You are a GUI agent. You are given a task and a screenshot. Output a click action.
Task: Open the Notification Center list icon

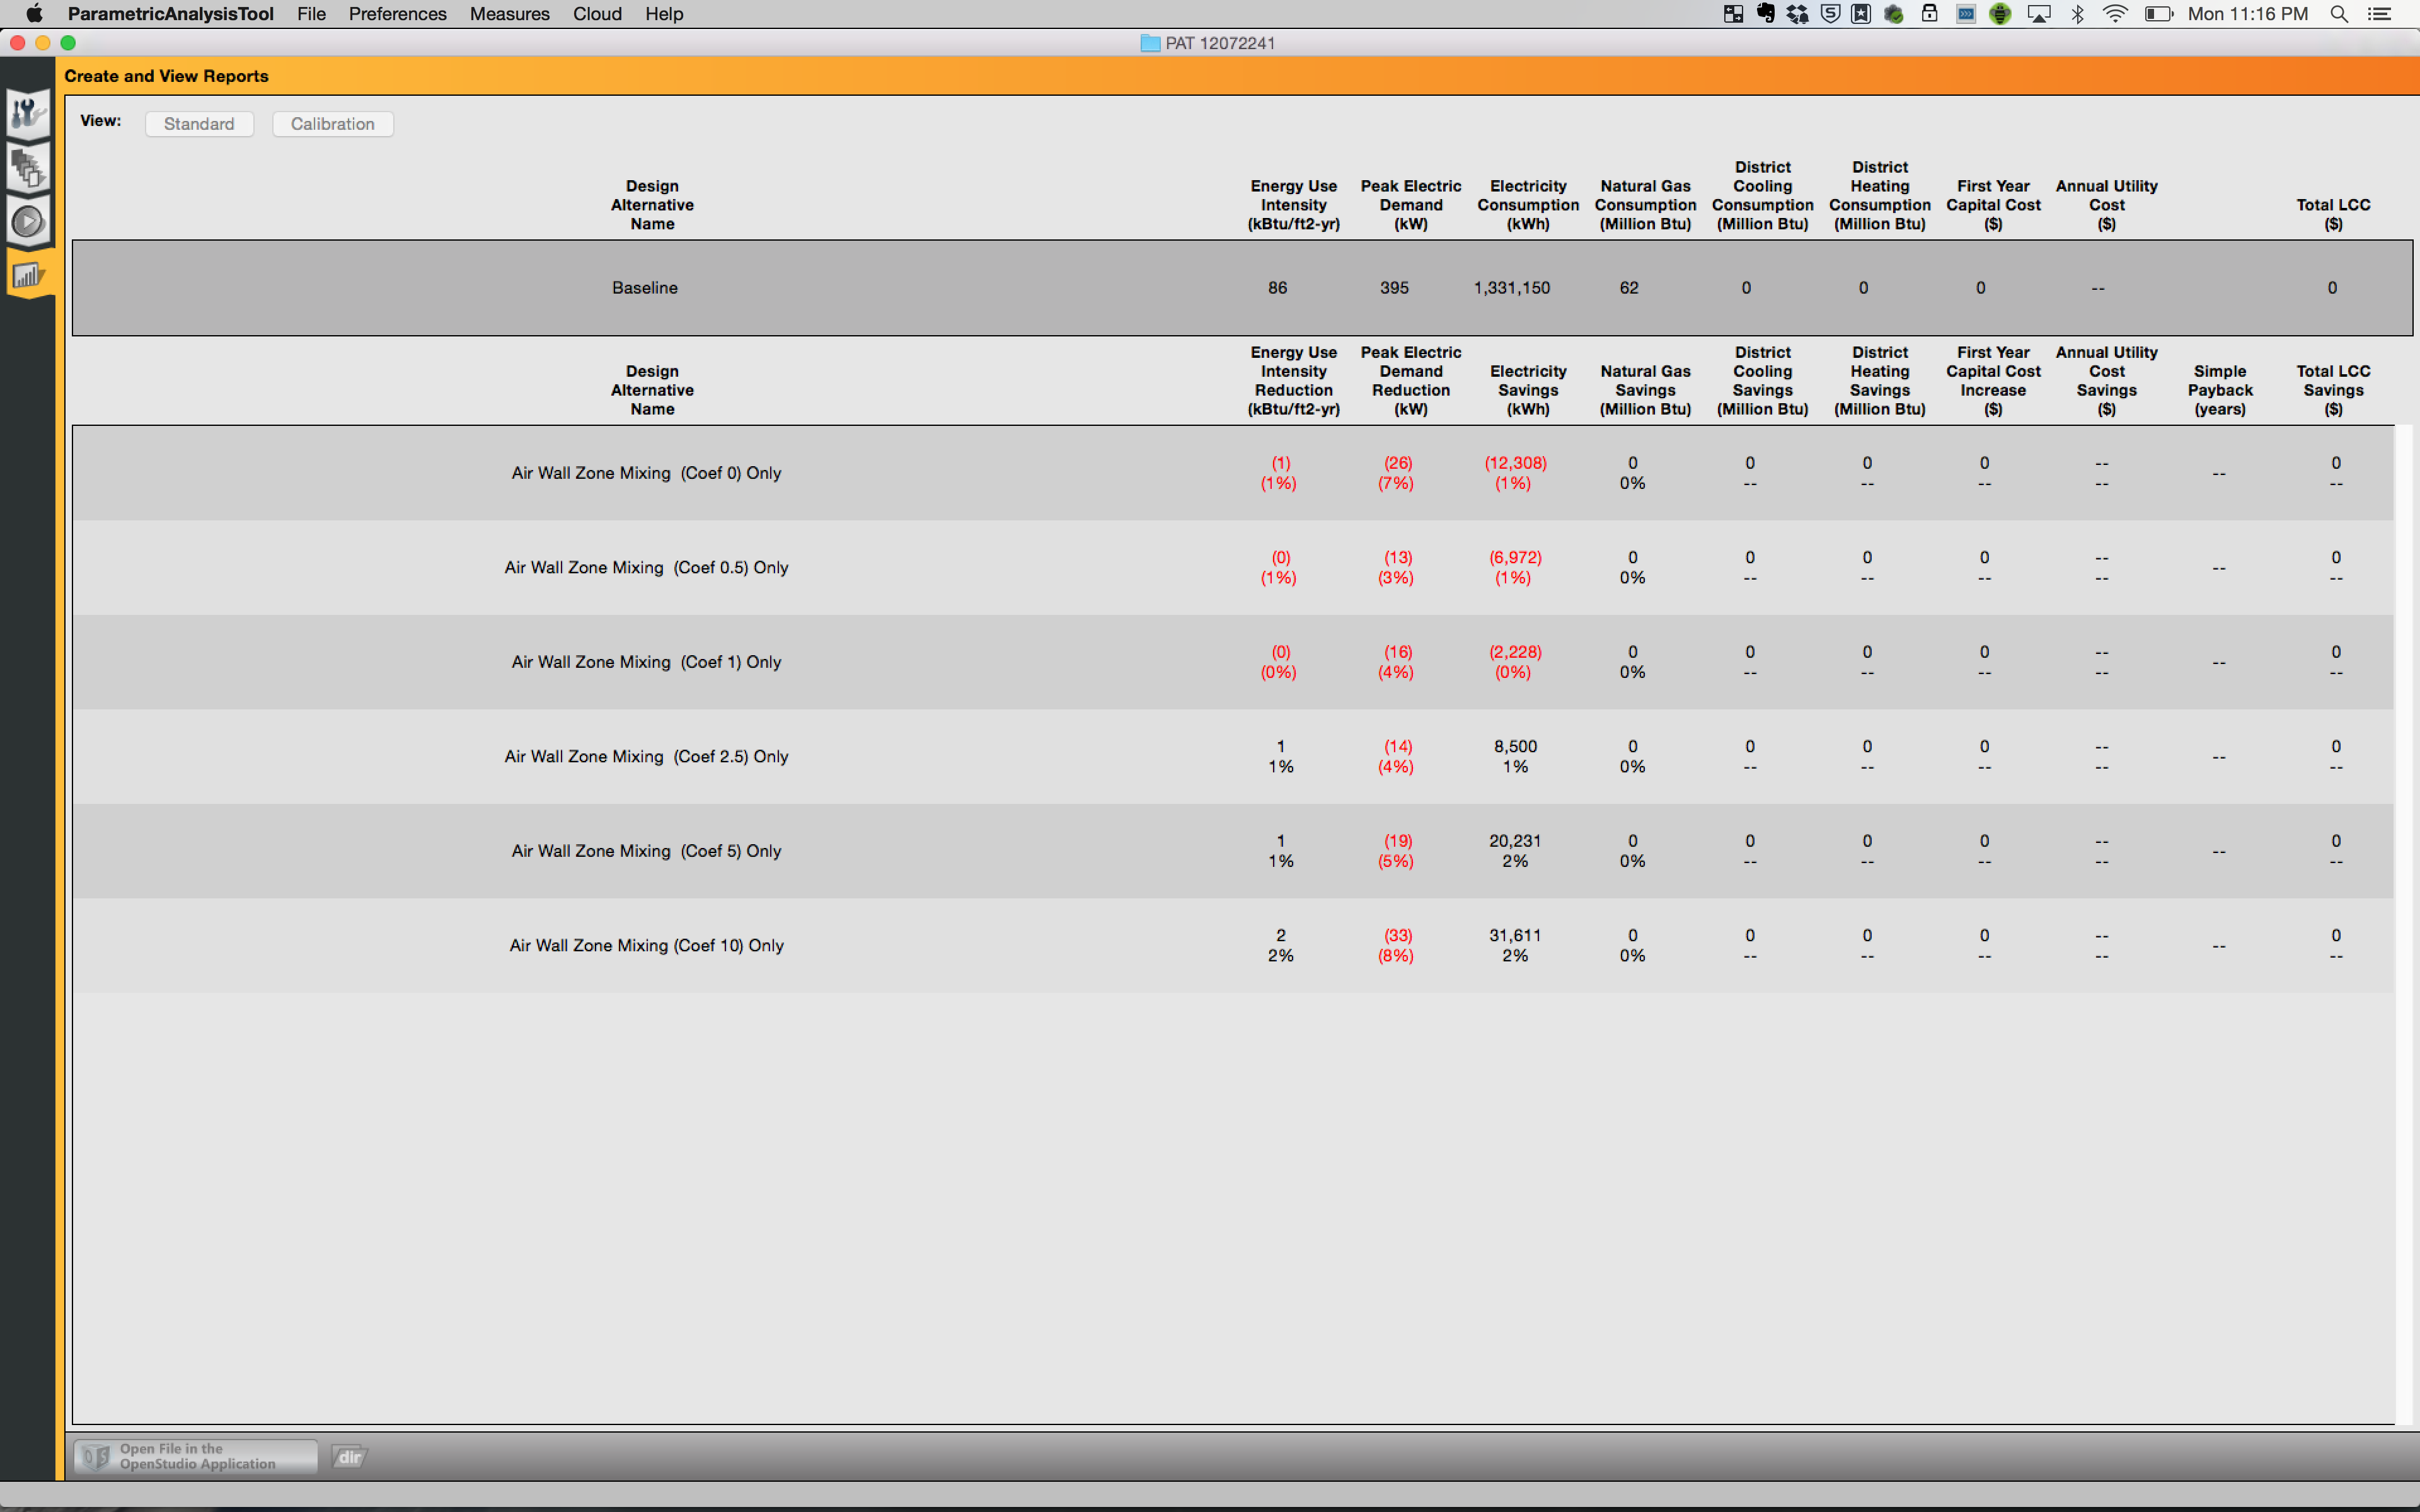coord(2380,14)
